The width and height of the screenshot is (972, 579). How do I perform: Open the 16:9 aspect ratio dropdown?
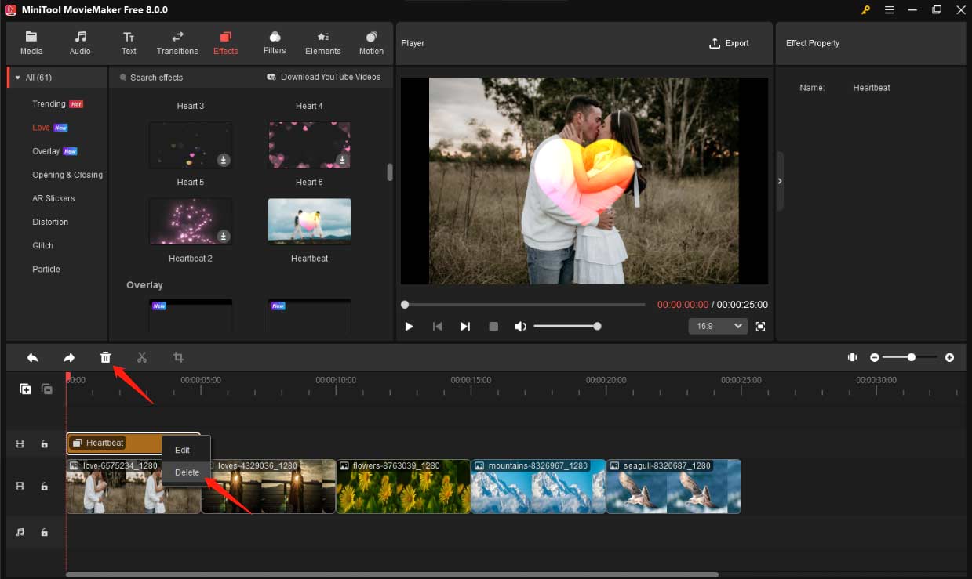[x=718, y=326]
